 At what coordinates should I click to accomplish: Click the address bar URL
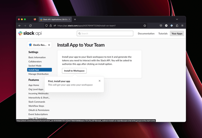[86, 26]
